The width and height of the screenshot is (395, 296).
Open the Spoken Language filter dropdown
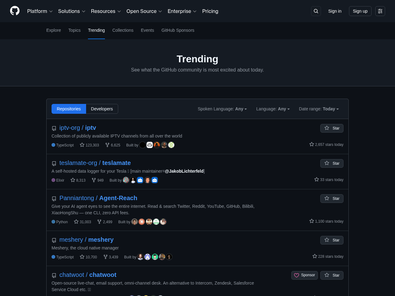(x=222, y=109)
